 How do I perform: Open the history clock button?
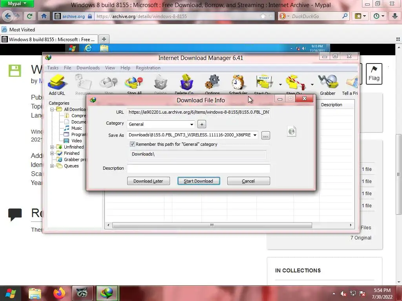pos(379,16)
